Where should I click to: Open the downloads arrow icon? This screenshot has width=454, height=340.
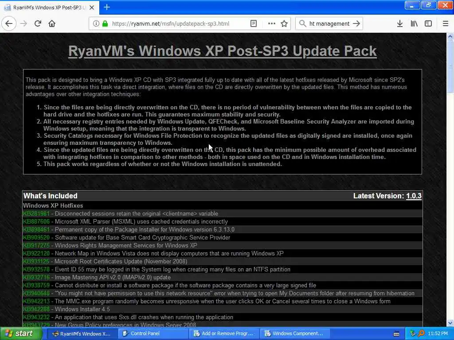[399, 24]
